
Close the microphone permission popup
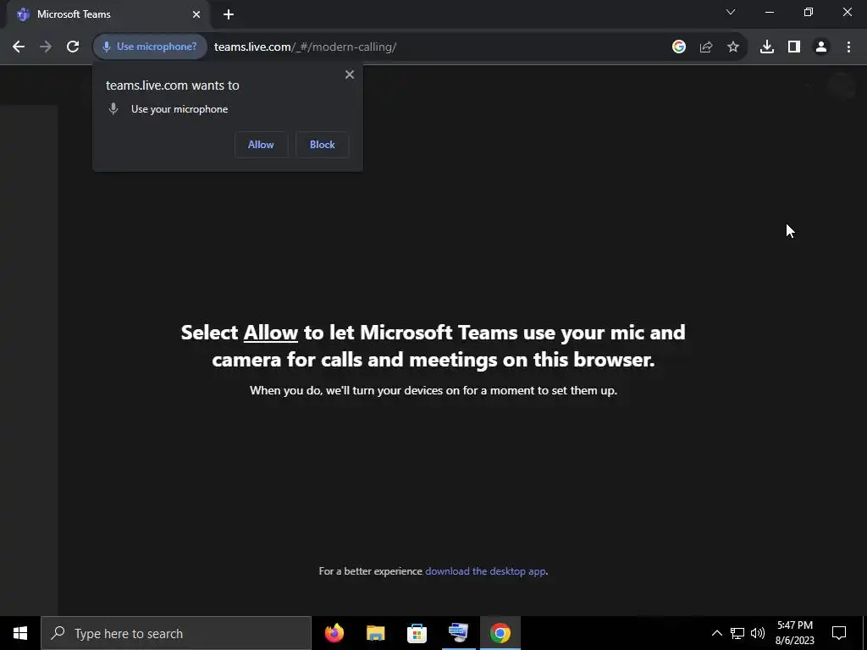(x=350, y=74)
